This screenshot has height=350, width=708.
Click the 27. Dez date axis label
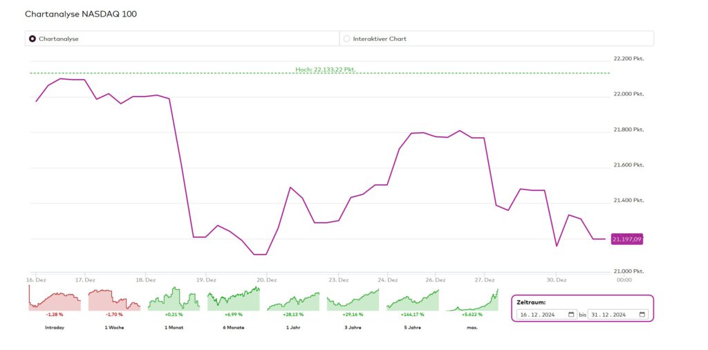click(484, 280)
